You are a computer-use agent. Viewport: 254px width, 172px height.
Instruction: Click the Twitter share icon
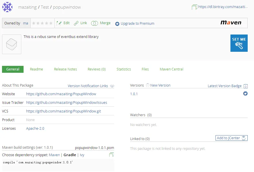coord(245,93)
